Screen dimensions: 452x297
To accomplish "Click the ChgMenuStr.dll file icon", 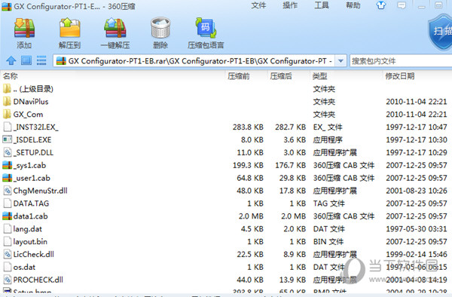I will [x=8, y=191].
